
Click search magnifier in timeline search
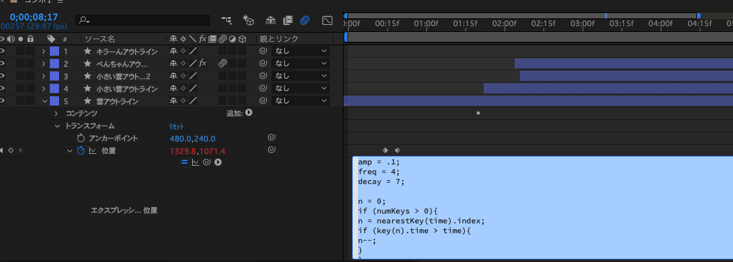point(84,20)
